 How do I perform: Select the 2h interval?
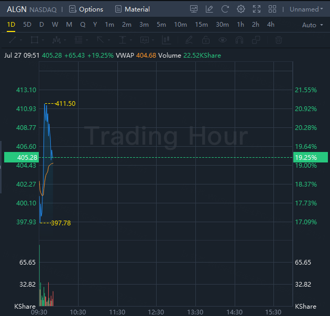[x=256, y=25]
